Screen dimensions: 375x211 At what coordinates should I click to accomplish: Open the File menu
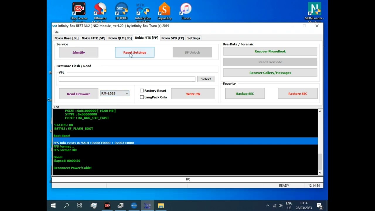tap(56, 32)
